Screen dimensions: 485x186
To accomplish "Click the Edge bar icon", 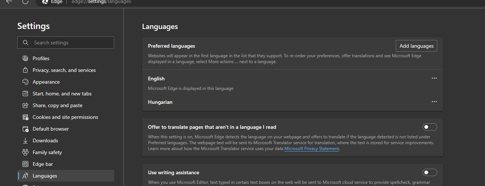I will pyautogui.click(x=25, y=164).
